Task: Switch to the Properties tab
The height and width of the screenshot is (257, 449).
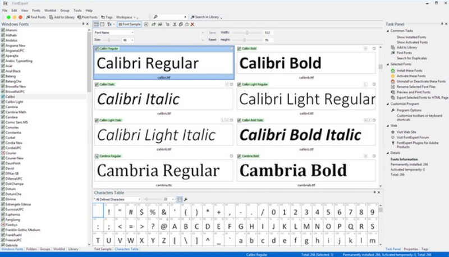Action: (411, 249)
